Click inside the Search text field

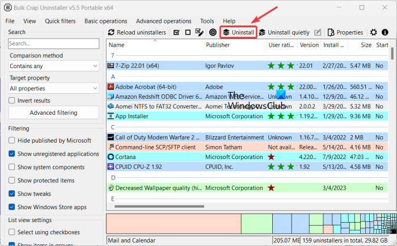tap(53, 43)
